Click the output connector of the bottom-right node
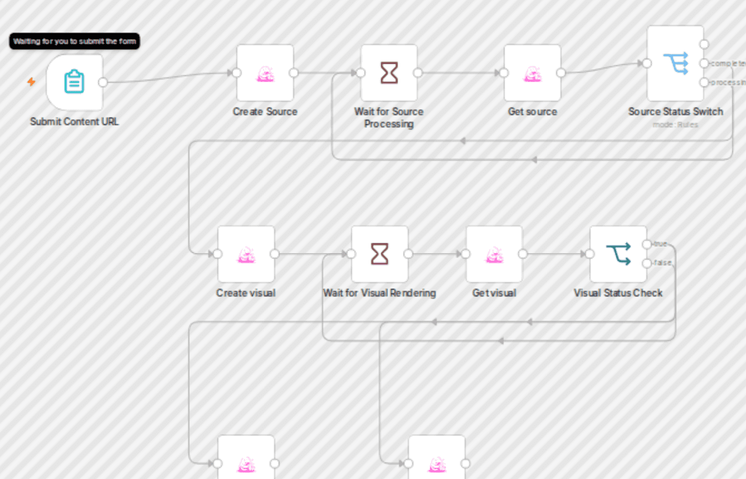The height and width of the screenshot is (479, 746). point(465,463)
